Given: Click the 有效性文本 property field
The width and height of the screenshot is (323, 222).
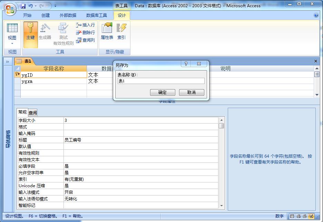Looking at the screenshot, I should point(141,160).
